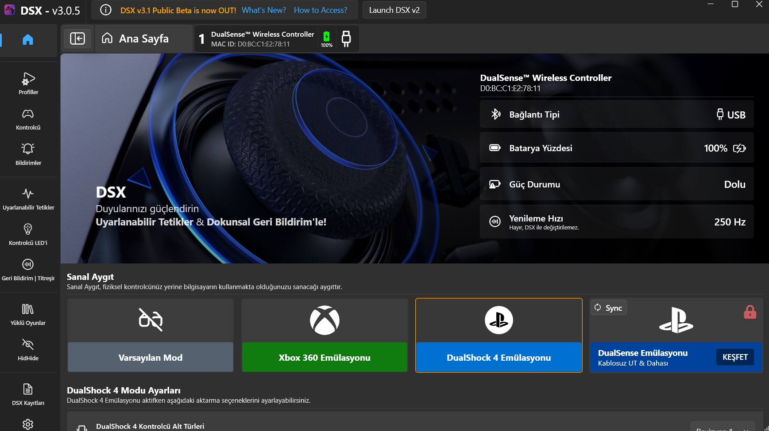Enable Xbox 360 Emülasyonu
769x431 pixels.
(325, 335)
